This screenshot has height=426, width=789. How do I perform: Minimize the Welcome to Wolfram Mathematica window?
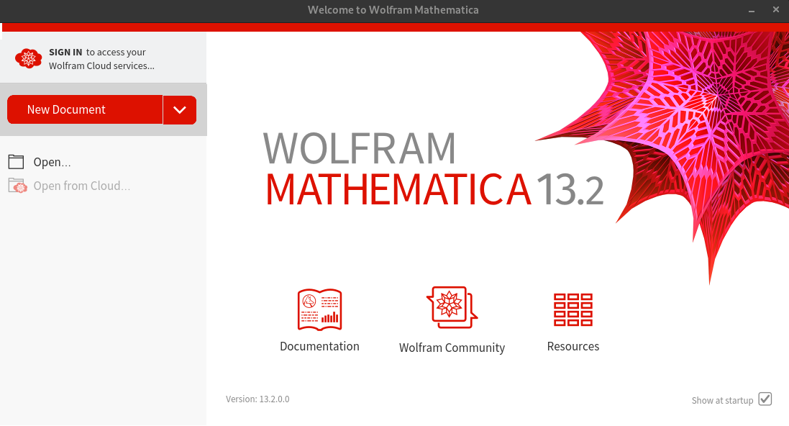pyautogui.click(x=752, y=10)
